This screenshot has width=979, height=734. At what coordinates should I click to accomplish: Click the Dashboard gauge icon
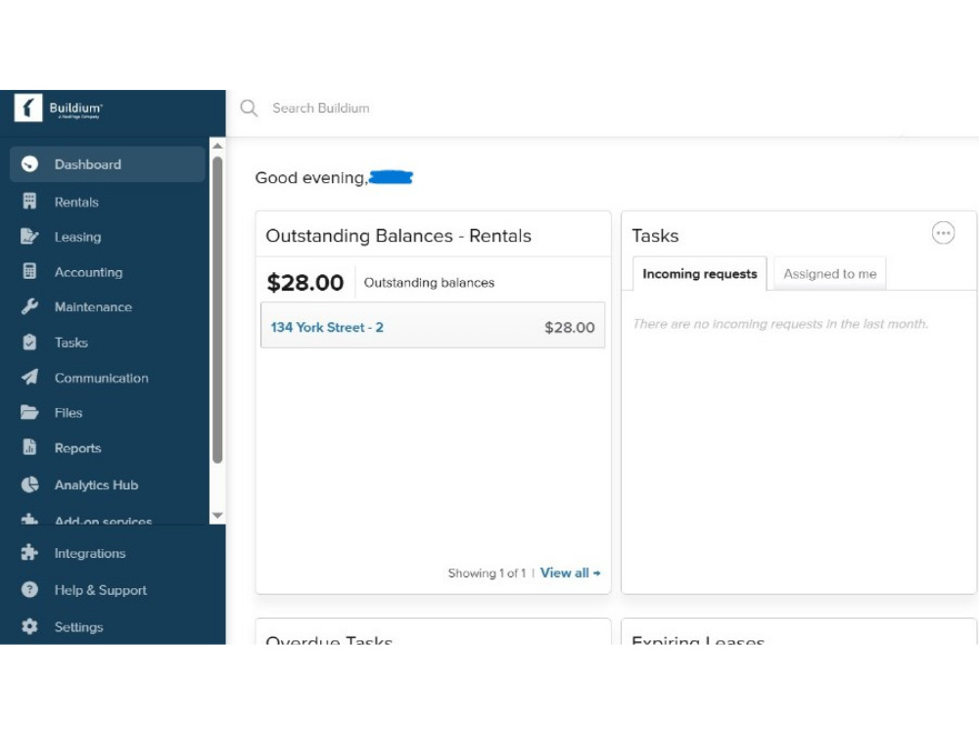point(29,164)
